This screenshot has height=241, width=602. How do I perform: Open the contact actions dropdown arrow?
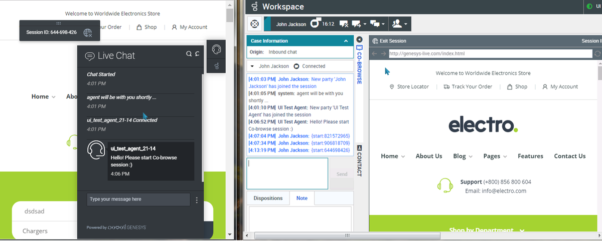click(405, 24)
